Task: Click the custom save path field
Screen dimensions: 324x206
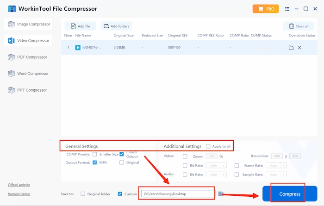Action: pos(178,194)
